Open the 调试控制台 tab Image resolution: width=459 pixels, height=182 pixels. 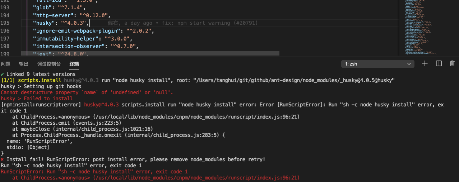tap(49, 64)
